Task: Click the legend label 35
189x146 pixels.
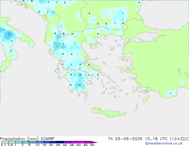Action: [x=72, y=145]
